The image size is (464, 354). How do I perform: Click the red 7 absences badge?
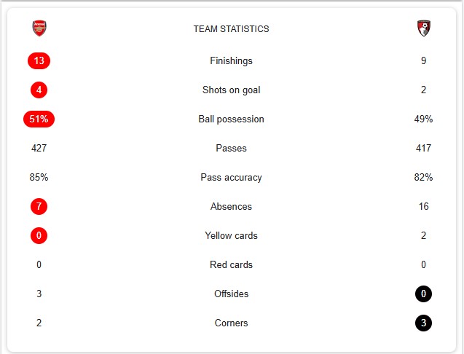click(39, 206)
